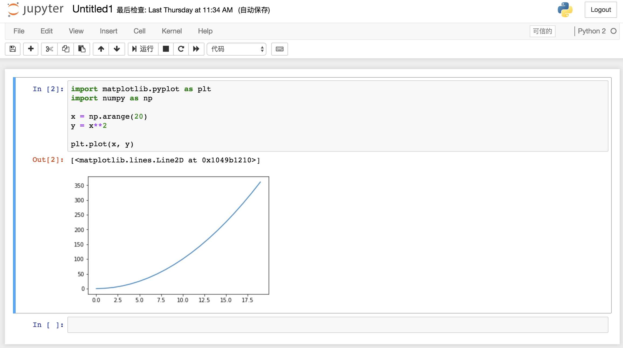
Task: Insert a new cell with plus icon
Action: pos(31,49)
